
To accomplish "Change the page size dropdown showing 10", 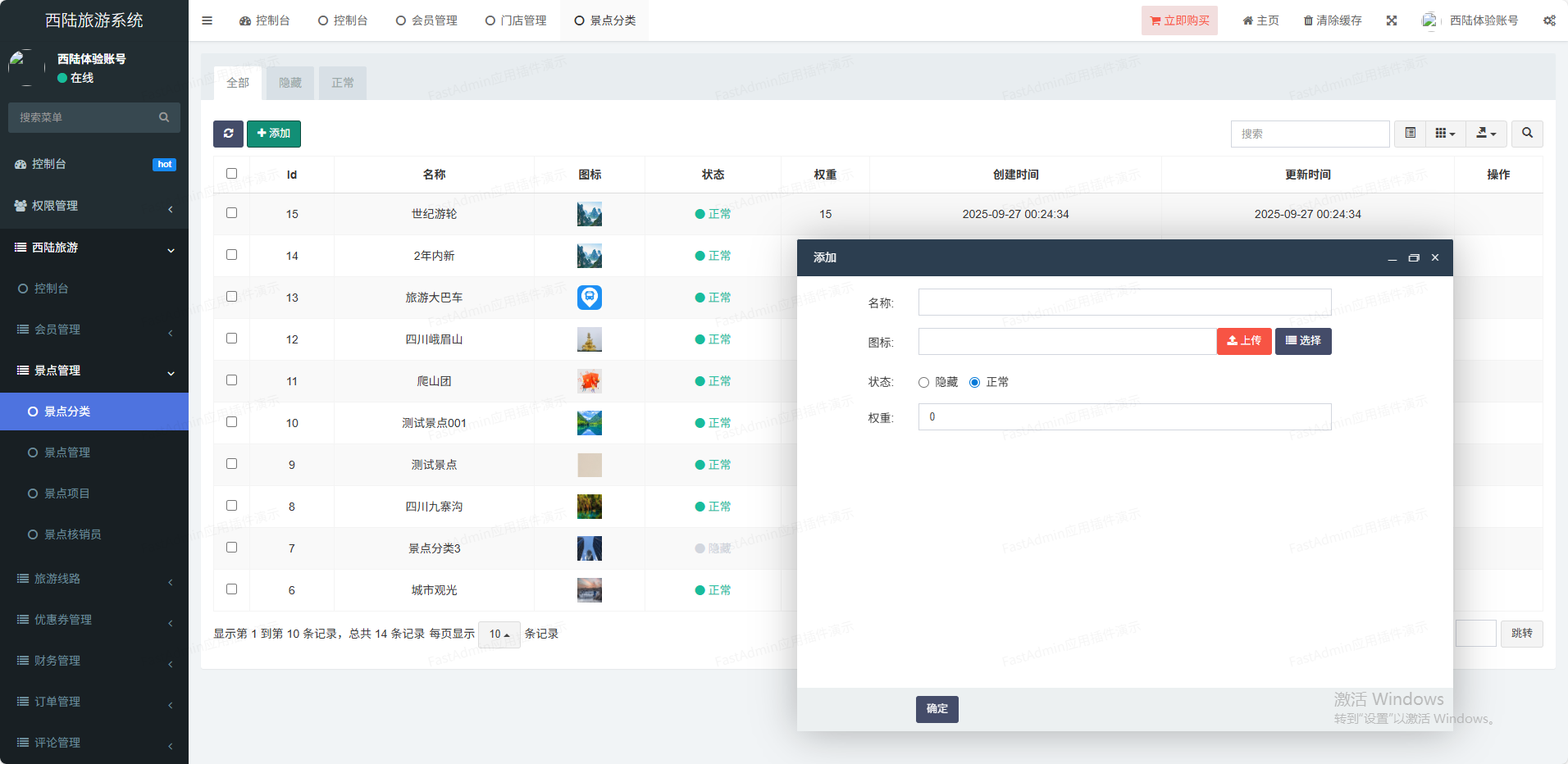I will [499, 634].
